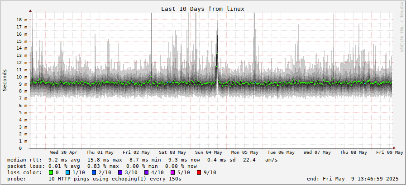
Task: Click the 'Thu 01 May' date label
Action: click(x=100, y=153)
